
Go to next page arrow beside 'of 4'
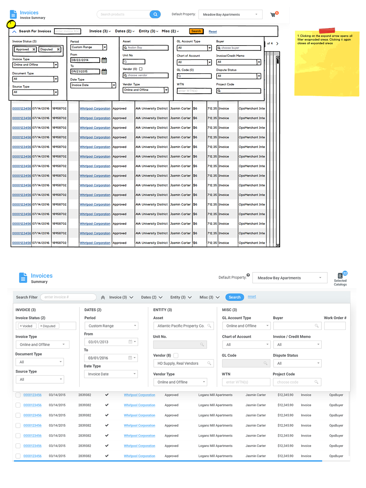click(x=277, y=43)
